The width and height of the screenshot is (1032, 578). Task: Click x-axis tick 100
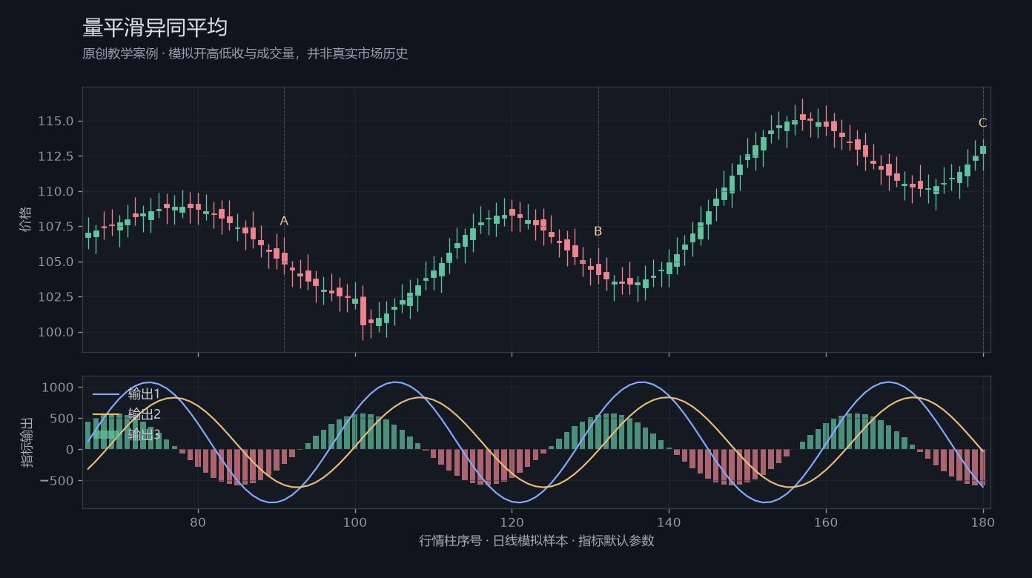(x=355, y=522)
